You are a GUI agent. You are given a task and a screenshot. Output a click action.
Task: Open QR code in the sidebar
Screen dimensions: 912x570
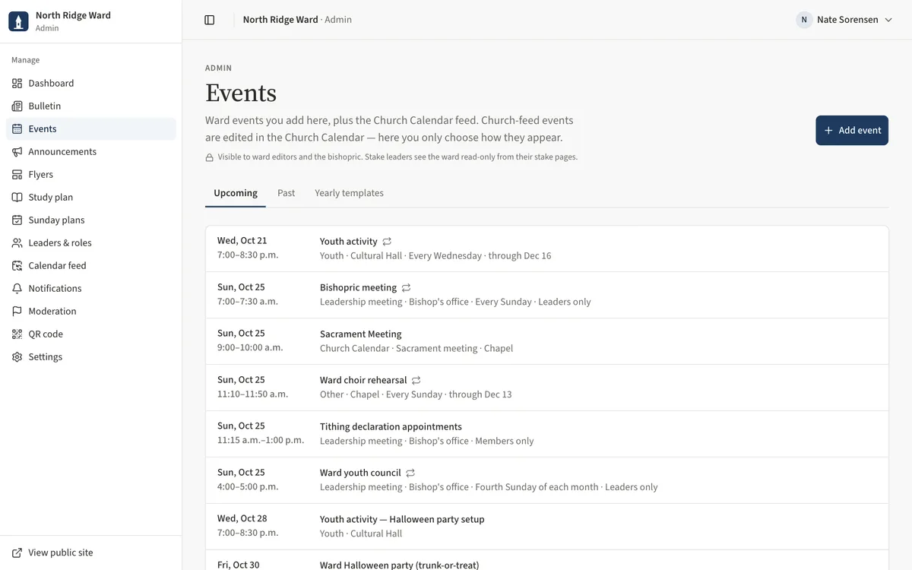coord(91,334)
